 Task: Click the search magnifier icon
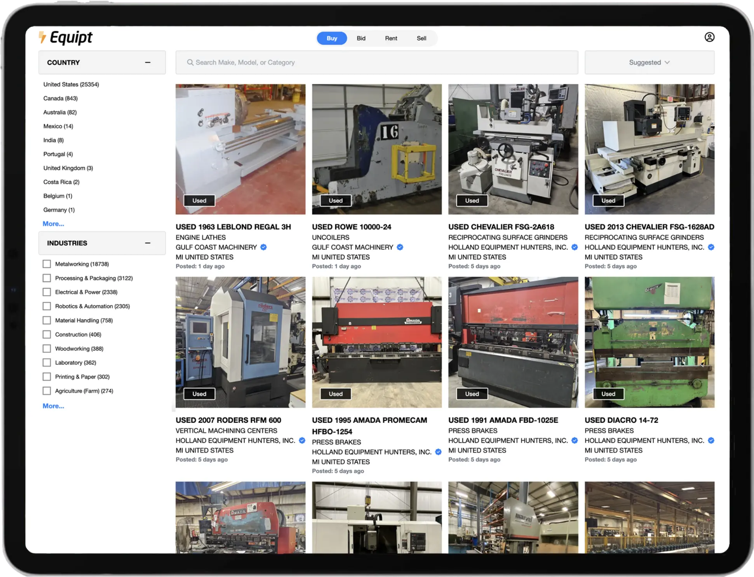click(x=190, y=63)
